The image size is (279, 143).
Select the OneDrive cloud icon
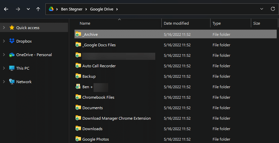pyautogui.click(x=12, y=55)
